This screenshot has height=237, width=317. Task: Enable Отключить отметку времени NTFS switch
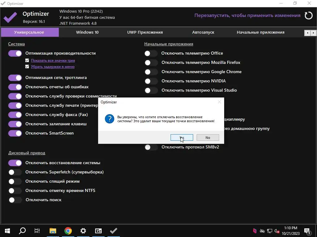tap(15, 191)
